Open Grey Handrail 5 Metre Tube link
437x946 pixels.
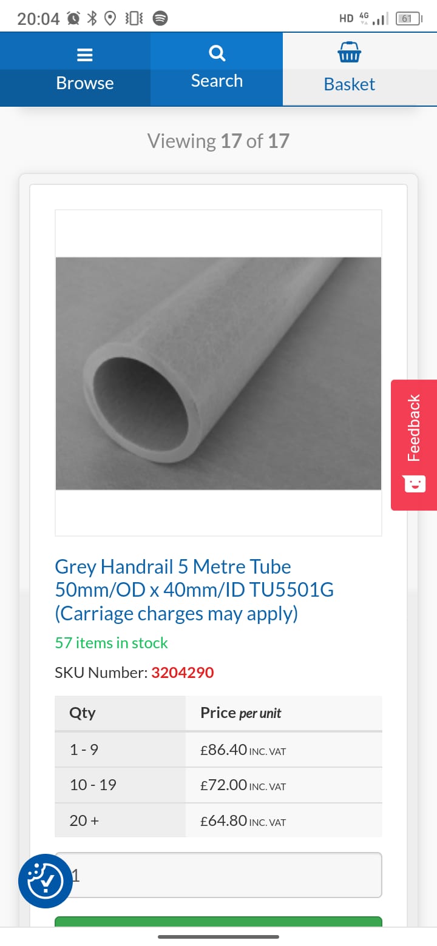click(194, 590)
